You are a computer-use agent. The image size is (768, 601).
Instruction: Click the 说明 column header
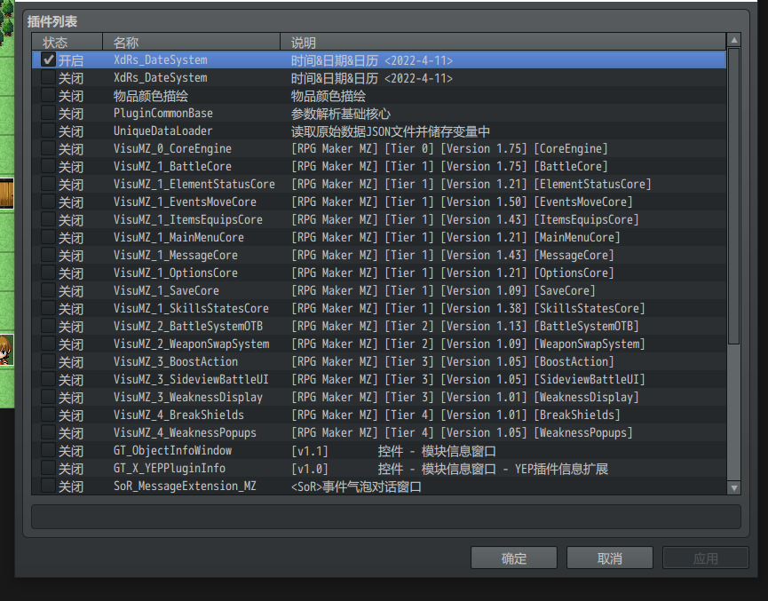point(503,42)
